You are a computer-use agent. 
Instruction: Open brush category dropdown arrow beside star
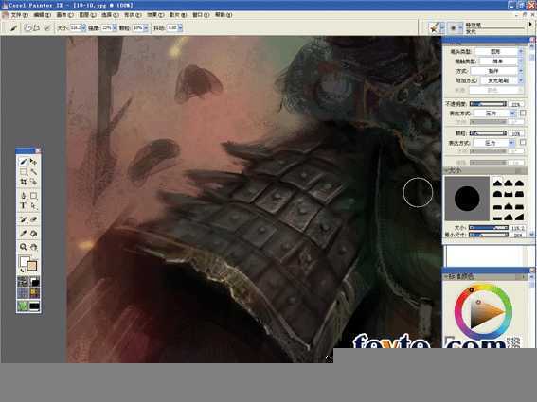(x=442, y=28)
